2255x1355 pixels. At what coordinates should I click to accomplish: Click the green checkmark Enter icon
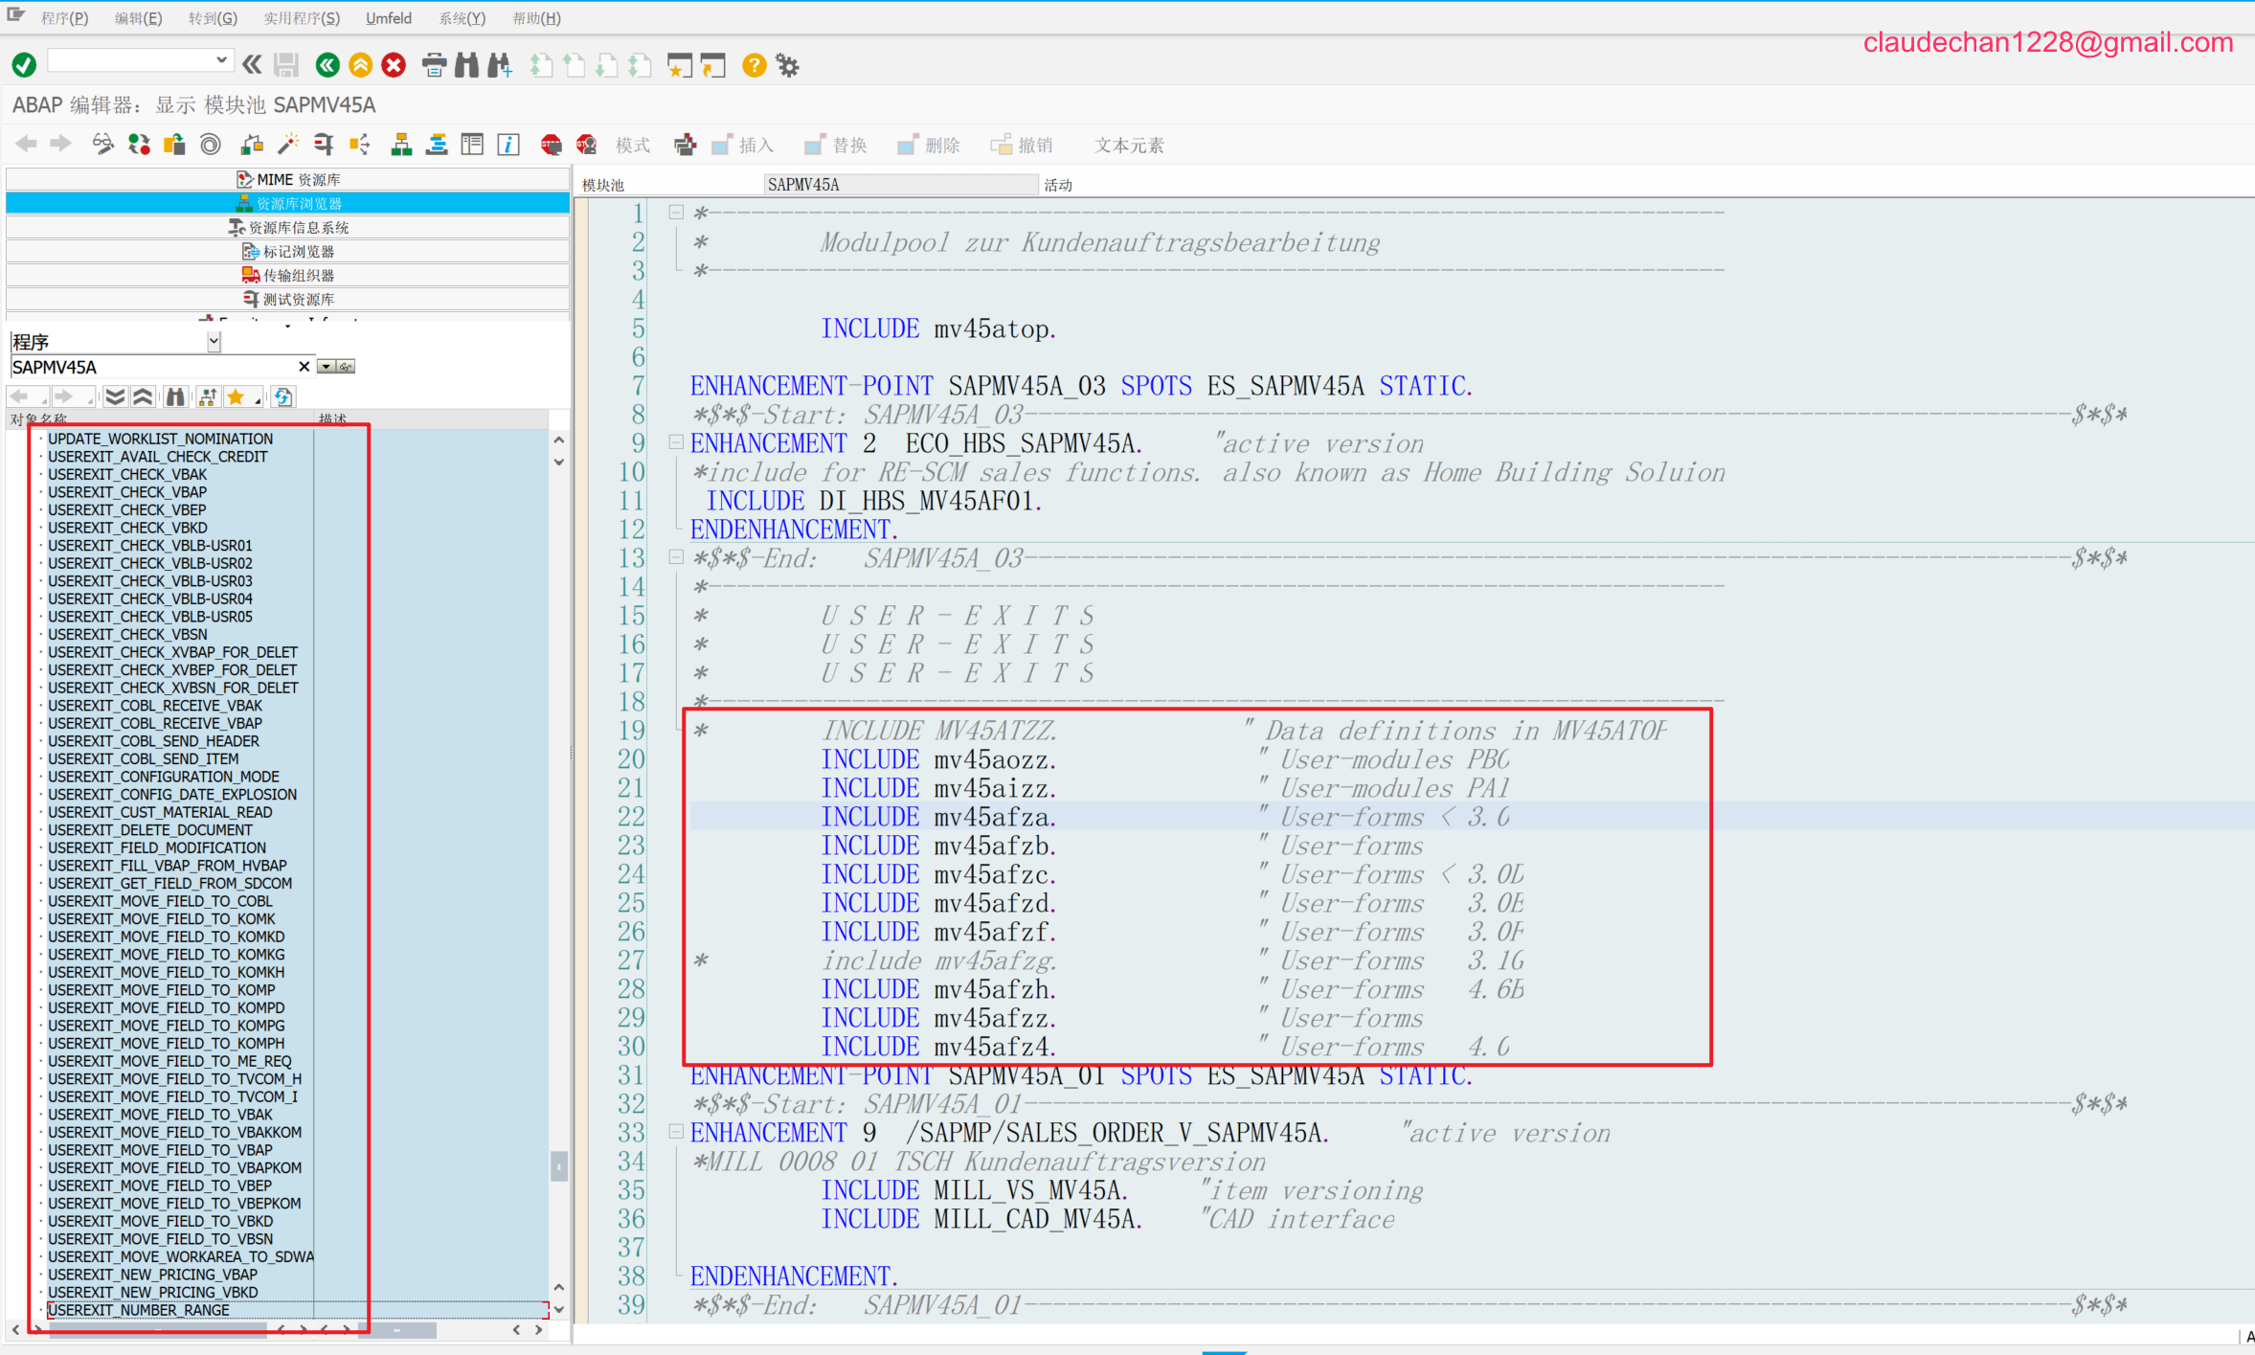[24, 65]
